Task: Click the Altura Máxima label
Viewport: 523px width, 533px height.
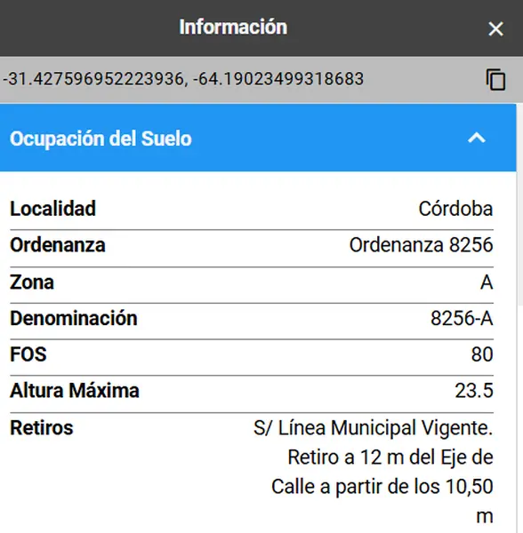Action: coord(75,390)
